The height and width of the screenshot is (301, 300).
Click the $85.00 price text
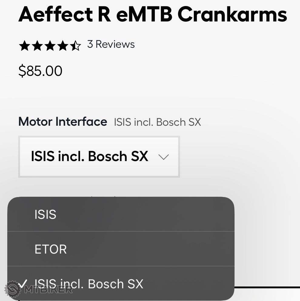(x=40, y=71)
